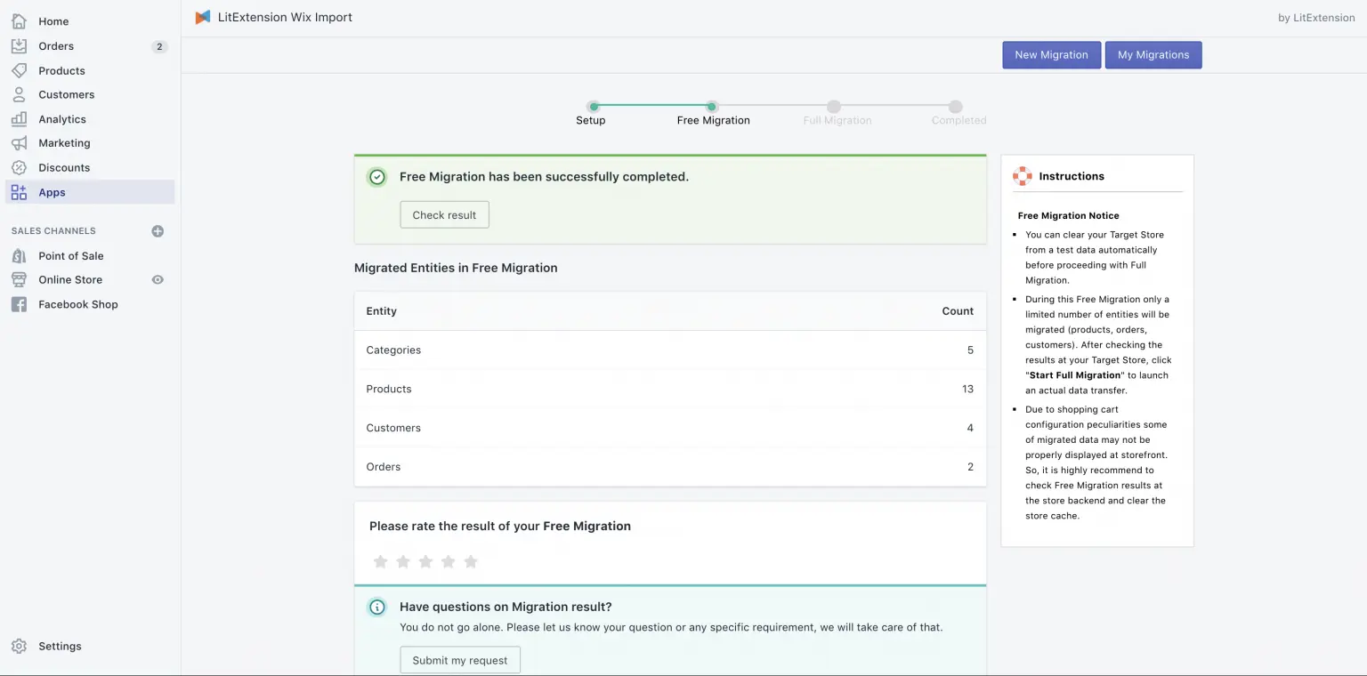The image size is (1367, 676).
Task: Click the Full Migration step marker
Action: tap(833, 107)
